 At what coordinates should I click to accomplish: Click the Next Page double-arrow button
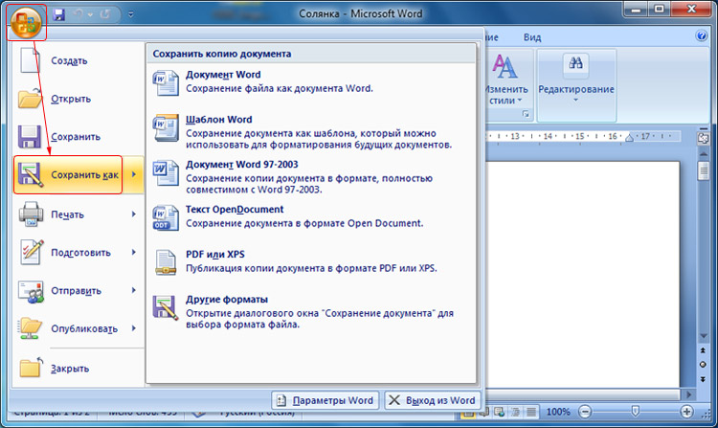tap(704, 379)
